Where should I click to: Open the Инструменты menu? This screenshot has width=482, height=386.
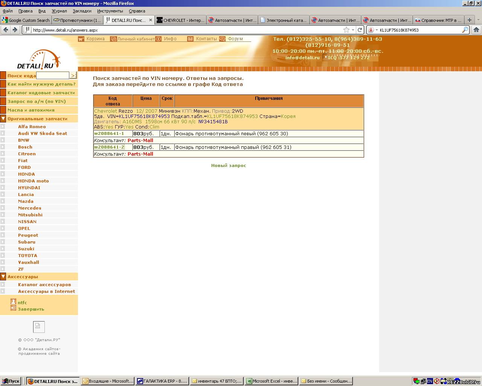pos(110,11)
